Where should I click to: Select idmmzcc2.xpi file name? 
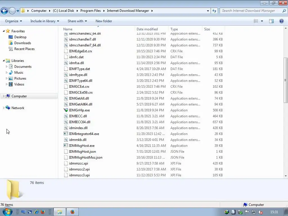[x=79, y=169]
